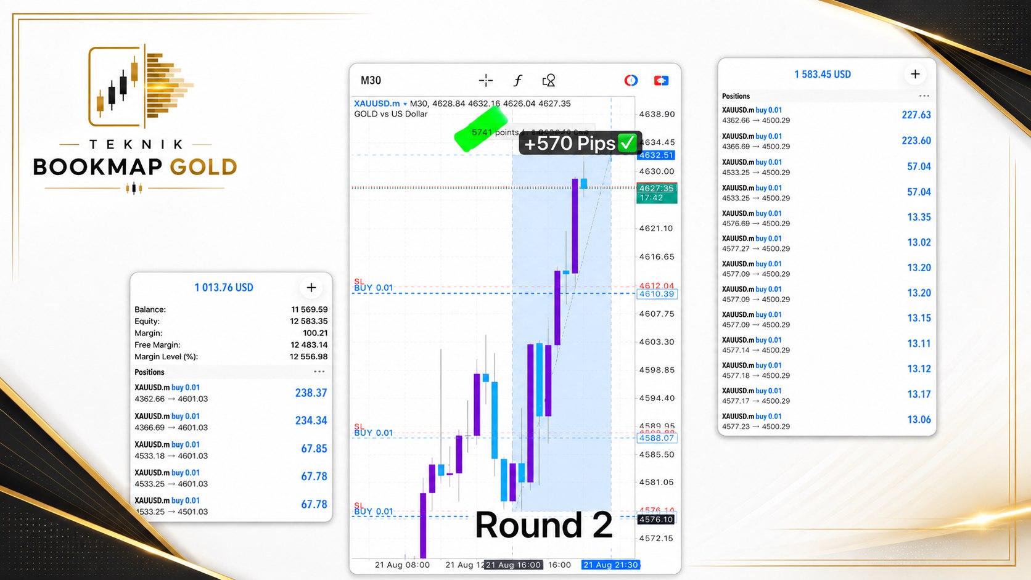1031x580 pixels.
Task: Open new order via red-blue trade icon
Action: tap(661, 80)
